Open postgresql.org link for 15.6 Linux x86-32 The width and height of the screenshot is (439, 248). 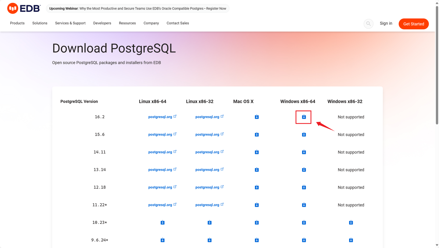pos(209,134)
